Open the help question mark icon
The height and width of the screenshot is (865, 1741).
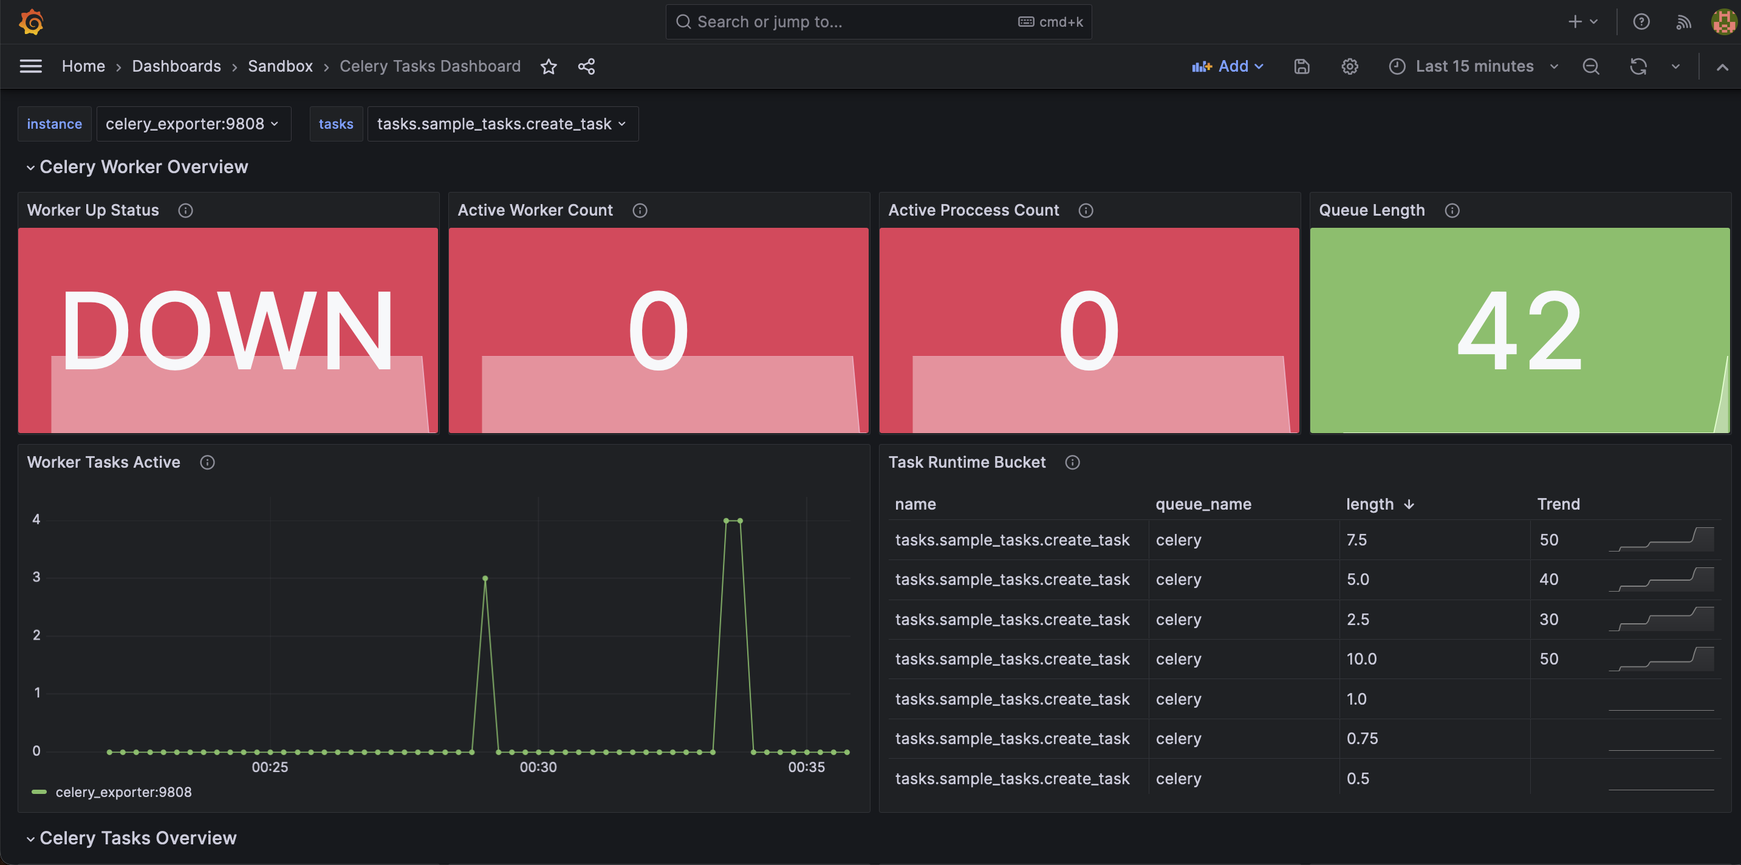[1641, 22]
